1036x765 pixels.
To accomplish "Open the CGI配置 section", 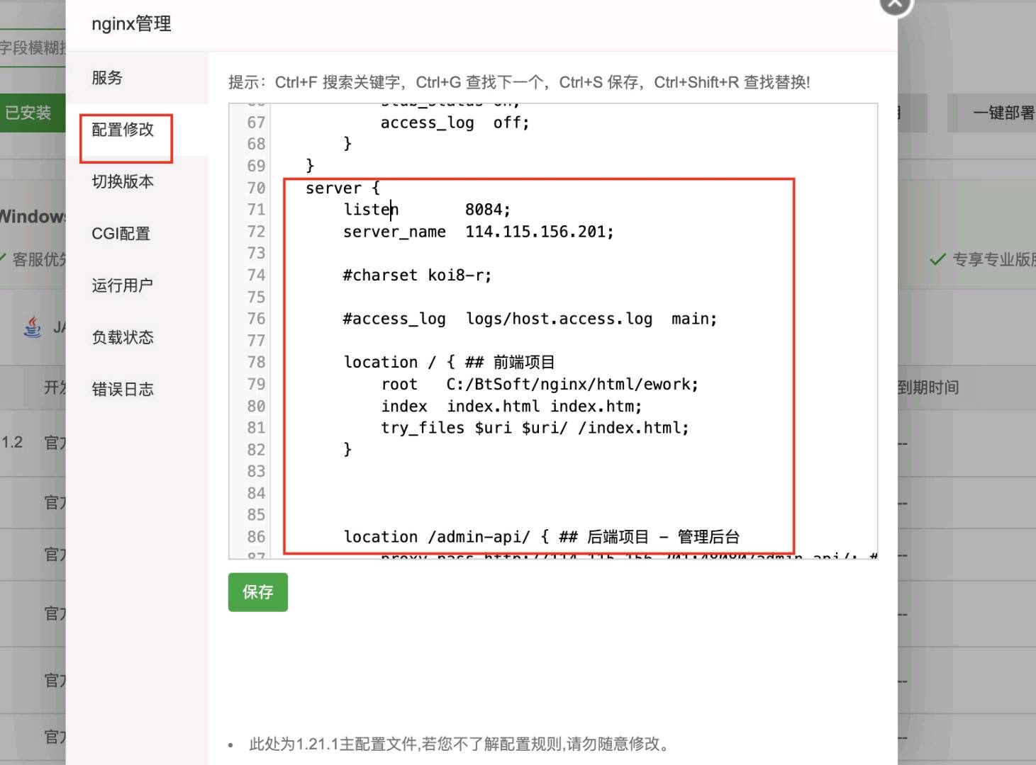I will click(x=121, y=234).
